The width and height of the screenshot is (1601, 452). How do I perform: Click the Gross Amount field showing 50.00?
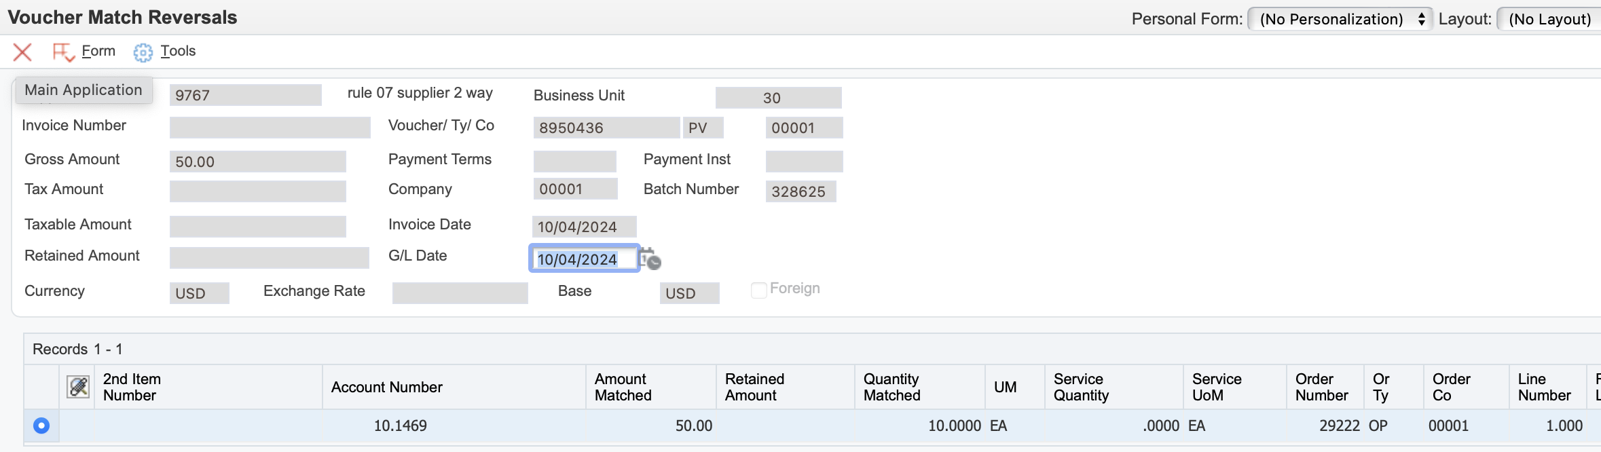pos(257,162)
